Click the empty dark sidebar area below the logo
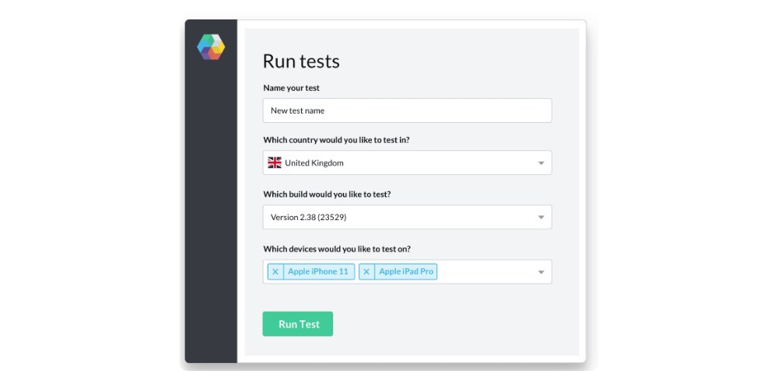 pos(211,218)
